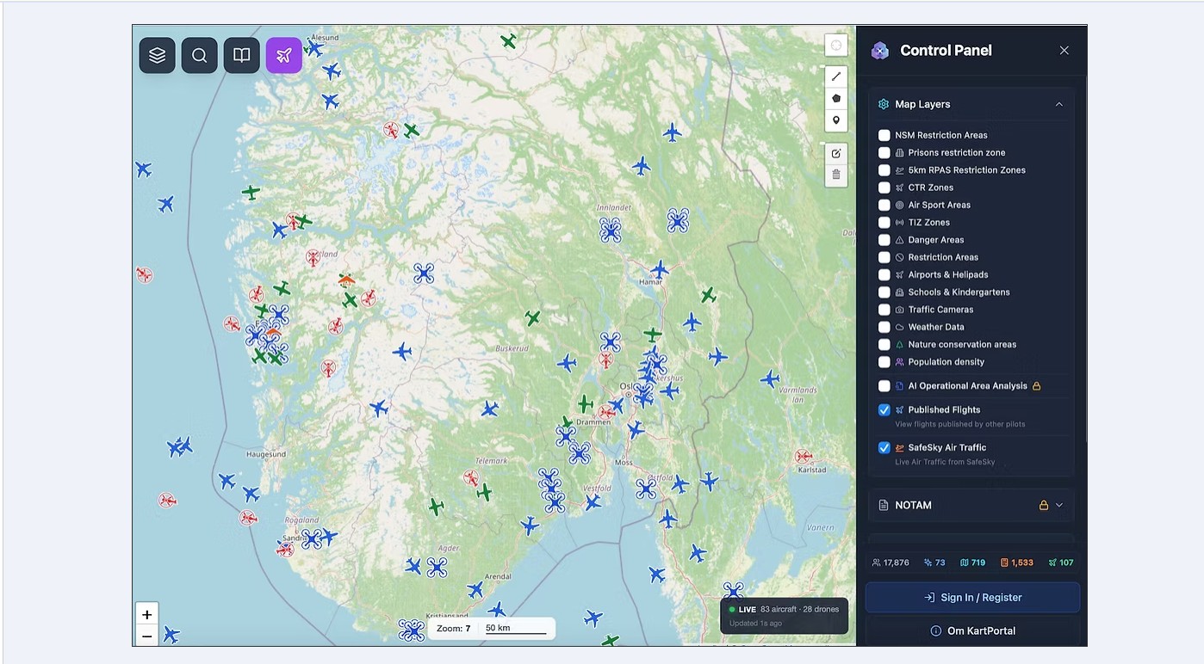Uncheck SafeSky Air Traffic layer
The image size is (1204, 664).
pyautogui.click(x=884, y=448)
